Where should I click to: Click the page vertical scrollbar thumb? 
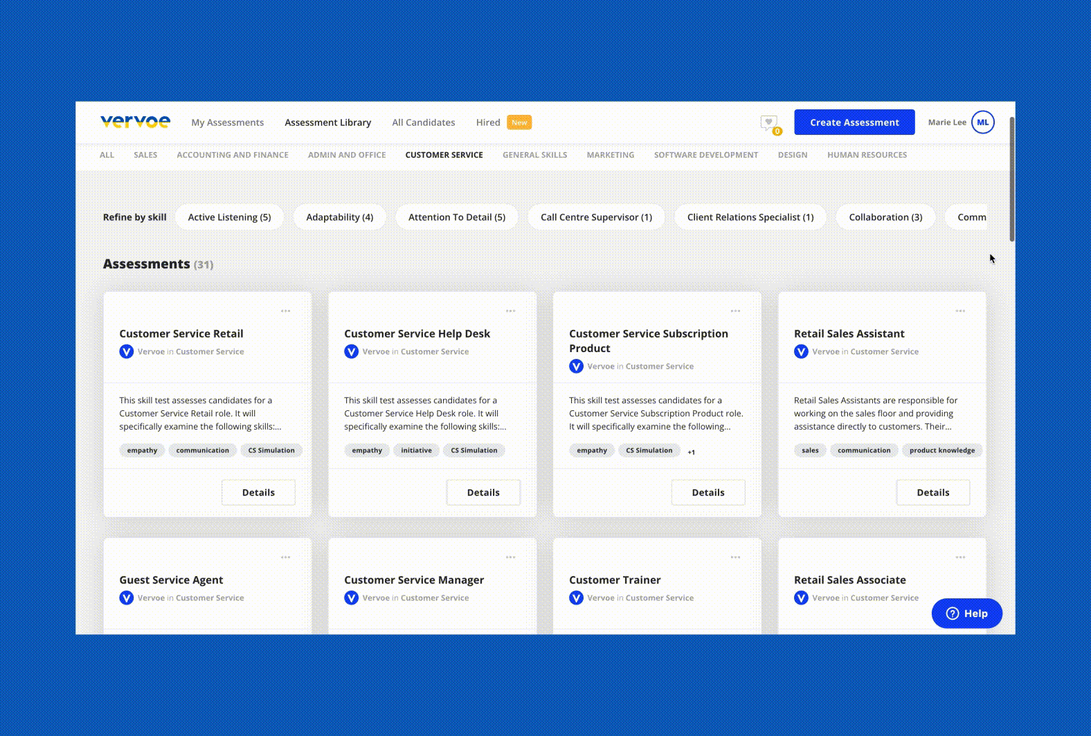click(1012, 178)
